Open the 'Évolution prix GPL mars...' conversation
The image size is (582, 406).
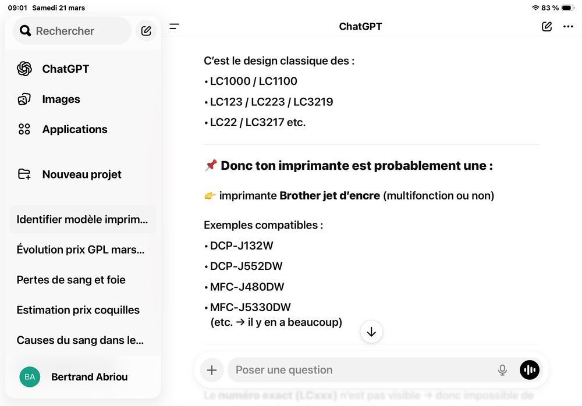click(x=83, y=250)
